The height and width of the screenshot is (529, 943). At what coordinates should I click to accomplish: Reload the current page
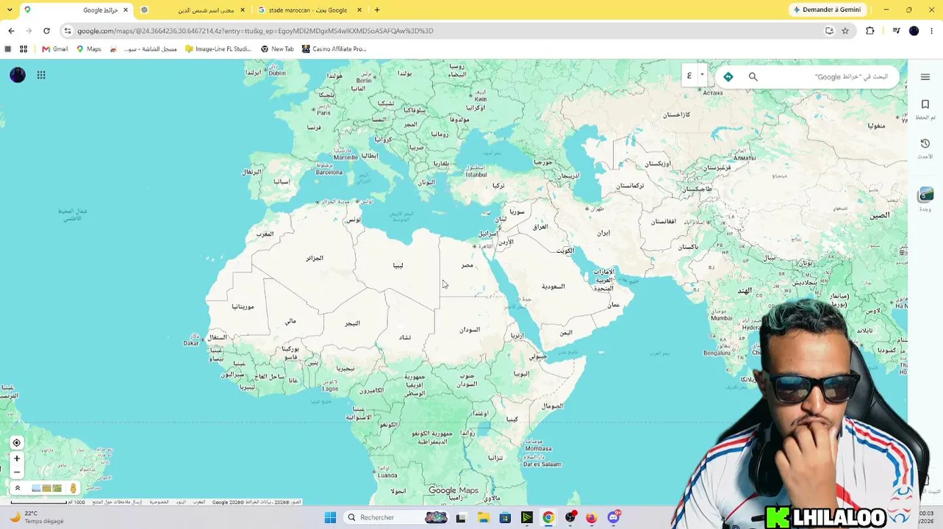(46, 31)
